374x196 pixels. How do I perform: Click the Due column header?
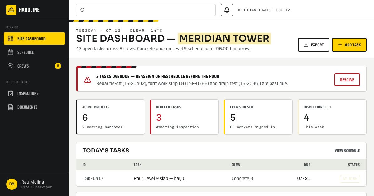307,165
